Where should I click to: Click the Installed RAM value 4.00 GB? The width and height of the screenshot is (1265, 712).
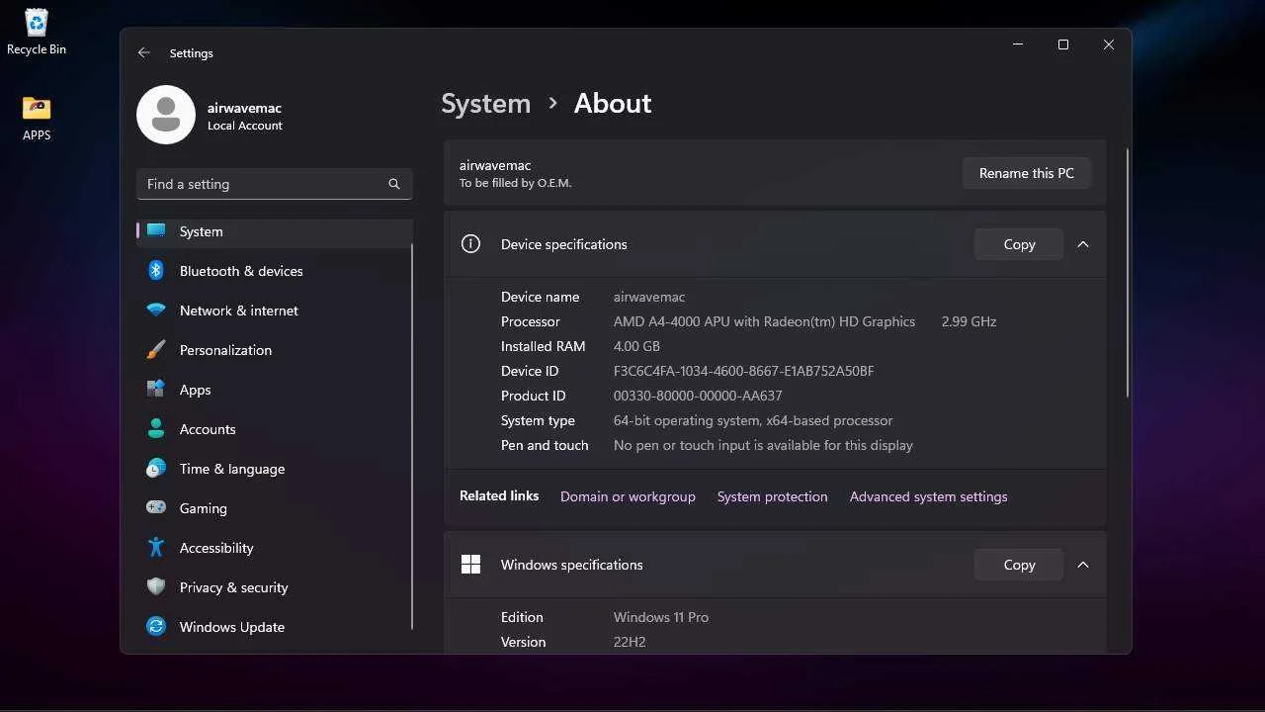tap(636, 346)
